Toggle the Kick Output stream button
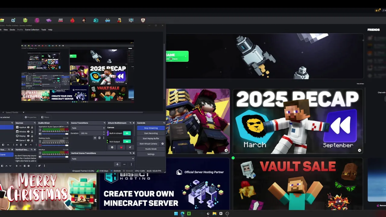 127,141
